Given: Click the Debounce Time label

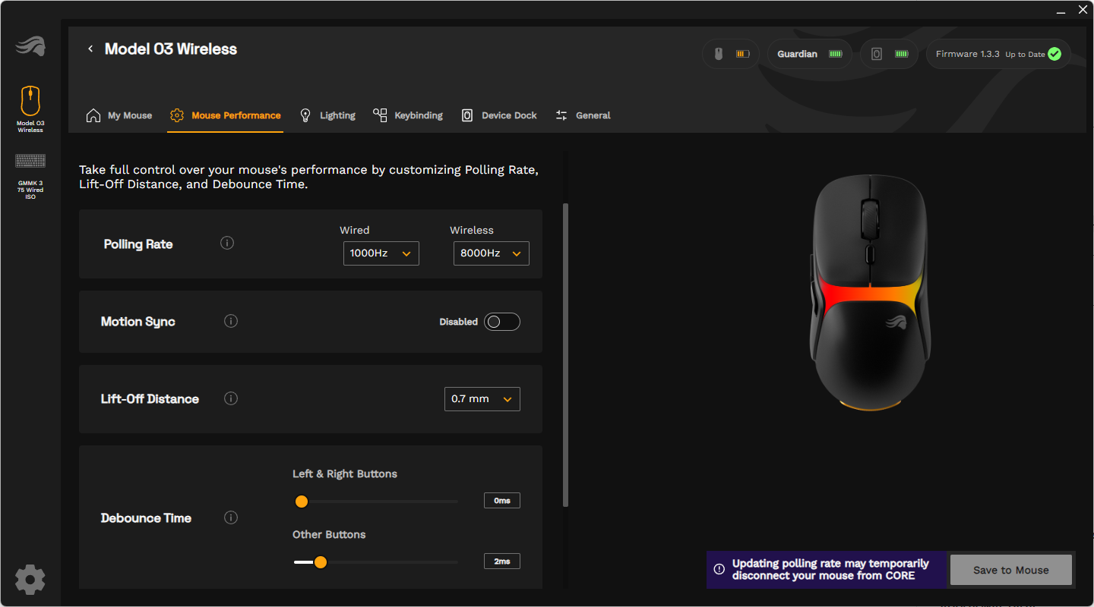Looking at the screenshot, I should pos(146,518).
